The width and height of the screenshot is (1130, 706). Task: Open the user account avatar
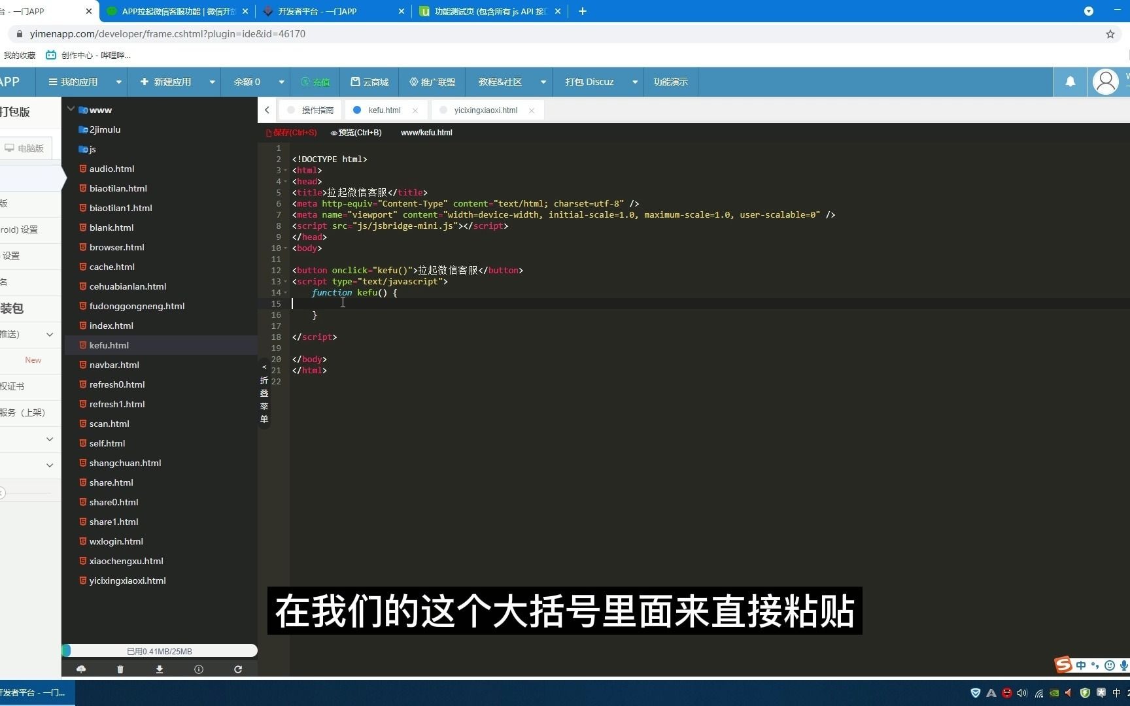point(1105,81)
